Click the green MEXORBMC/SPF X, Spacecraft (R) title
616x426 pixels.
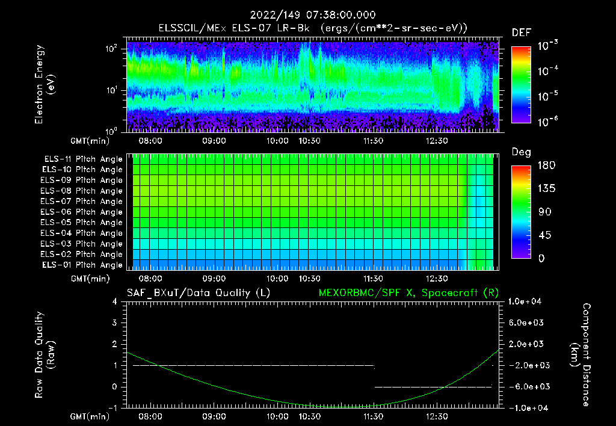click(408, 293)
